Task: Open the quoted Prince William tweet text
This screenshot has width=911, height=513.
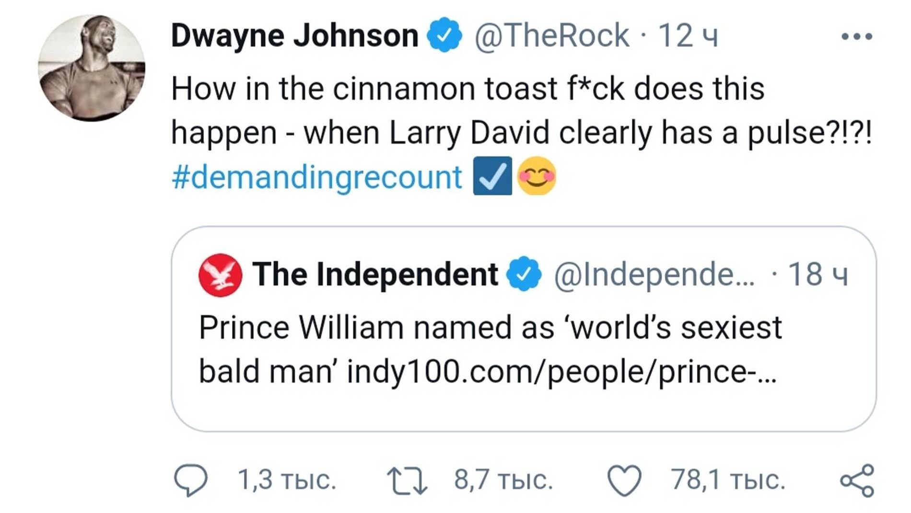Action: click(490, 328)
